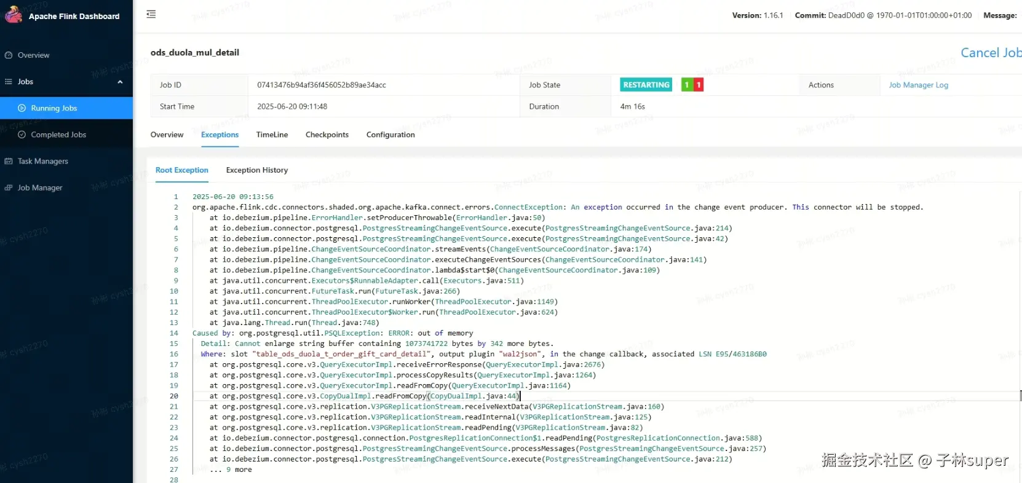Open the Configuration tab
The height and width of the screenshot is (483, 1022).
[390, 135]
